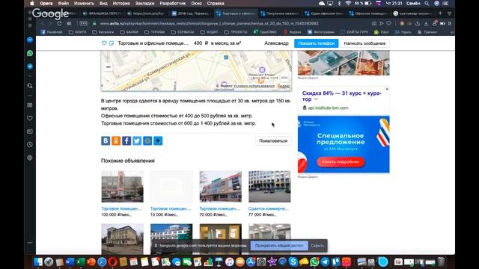Open history clock icon in sidebar

tap(30, 144)
